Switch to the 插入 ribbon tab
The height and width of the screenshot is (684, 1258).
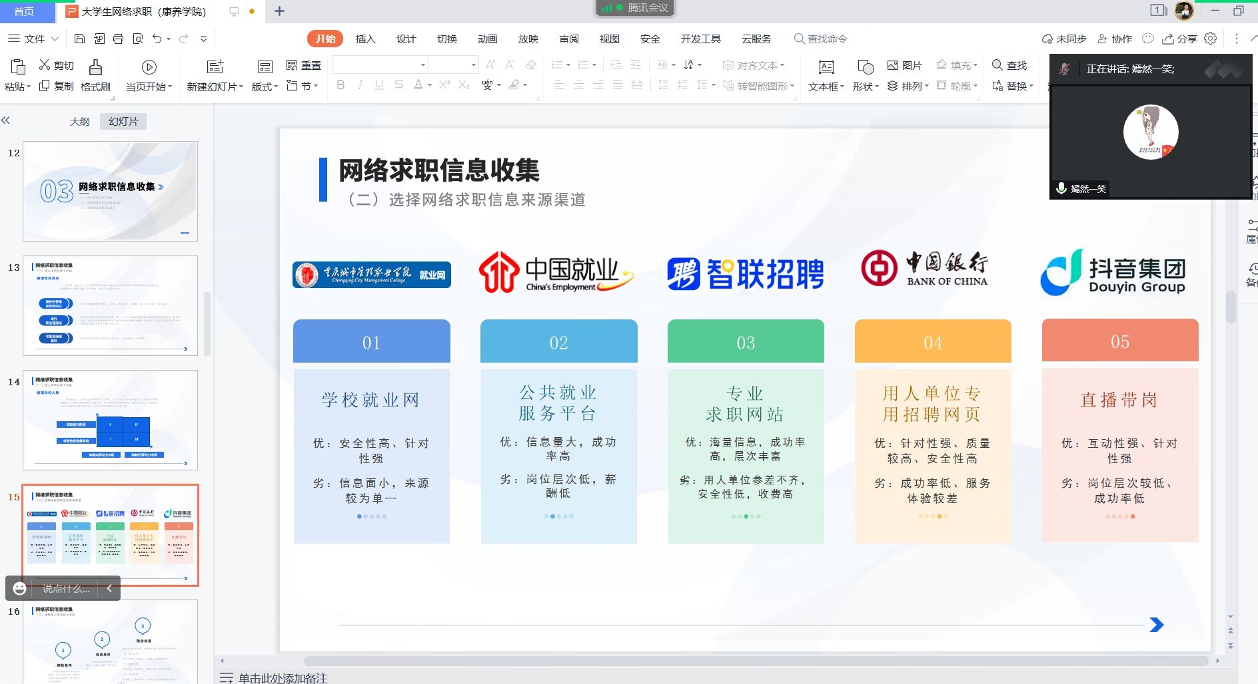click(x=365, y=39)
